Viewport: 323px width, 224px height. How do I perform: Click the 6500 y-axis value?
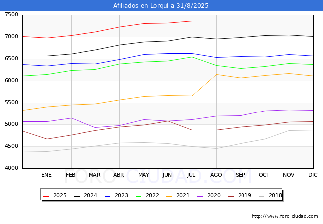click(12, 59)
